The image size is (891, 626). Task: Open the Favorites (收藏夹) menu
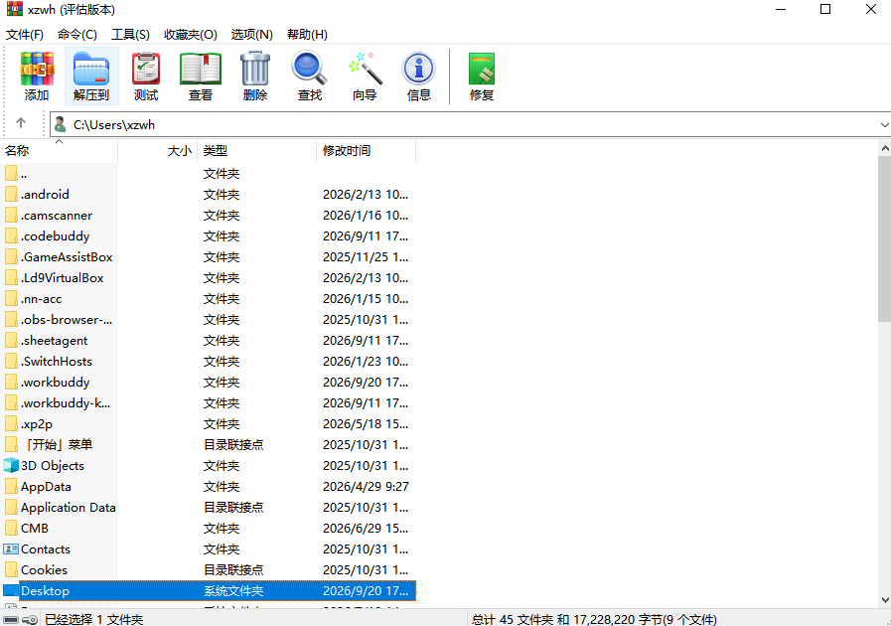click(x=191, y=34)
